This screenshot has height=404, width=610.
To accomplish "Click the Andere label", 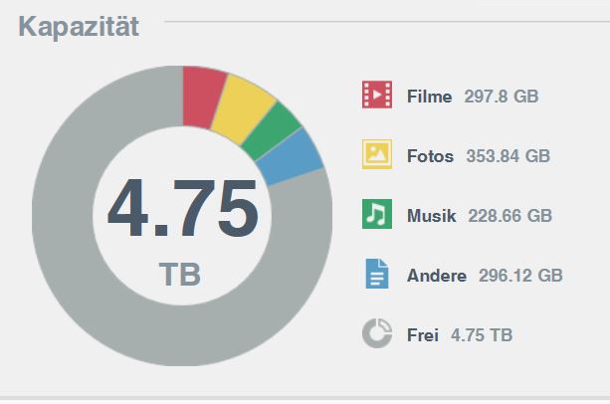I will pos(437,276).
